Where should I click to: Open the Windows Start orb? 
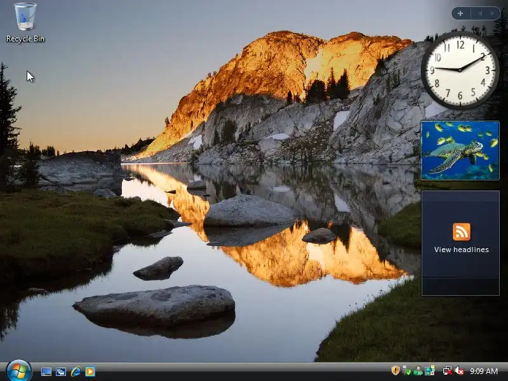pyautogui.click(x=18, y=371)
